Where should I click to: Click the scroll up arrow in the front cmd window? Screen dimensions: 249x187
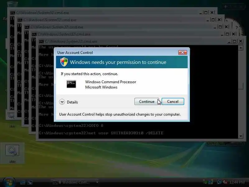point(241,48)
